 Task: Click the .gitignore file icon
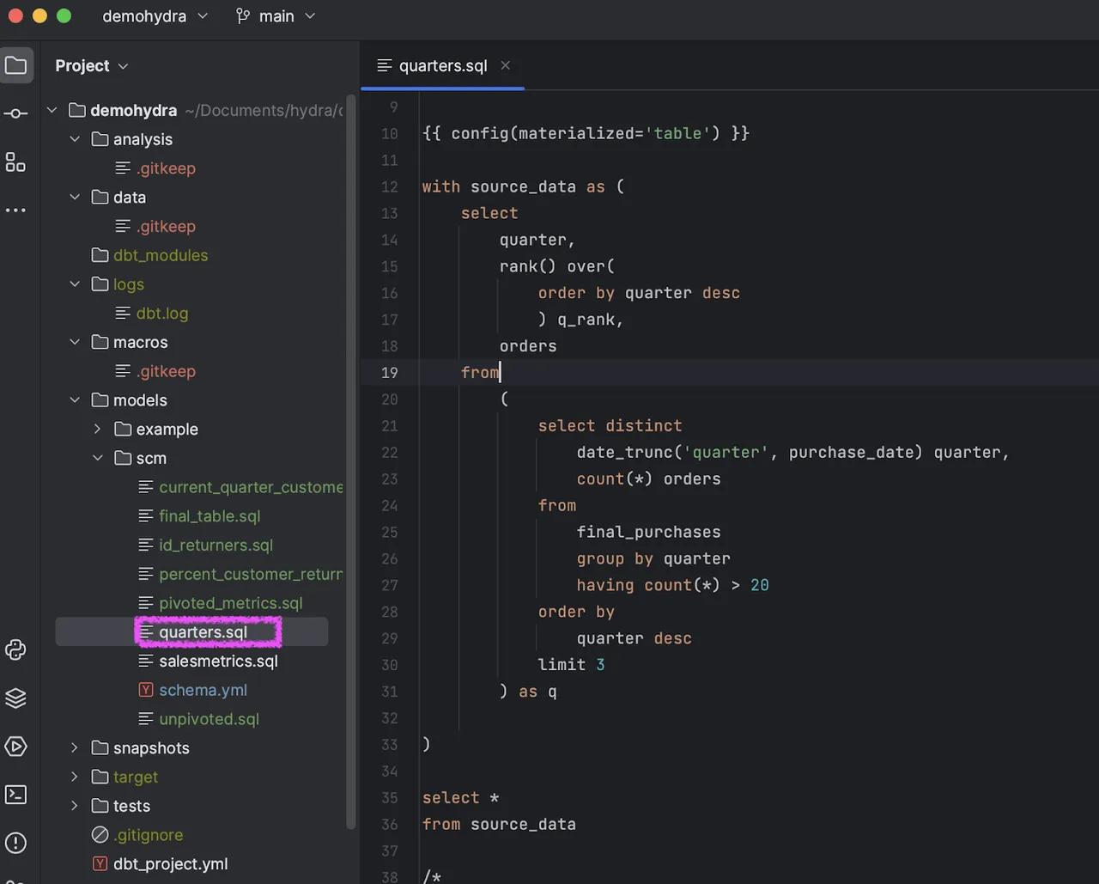click(x=100, y=834)
